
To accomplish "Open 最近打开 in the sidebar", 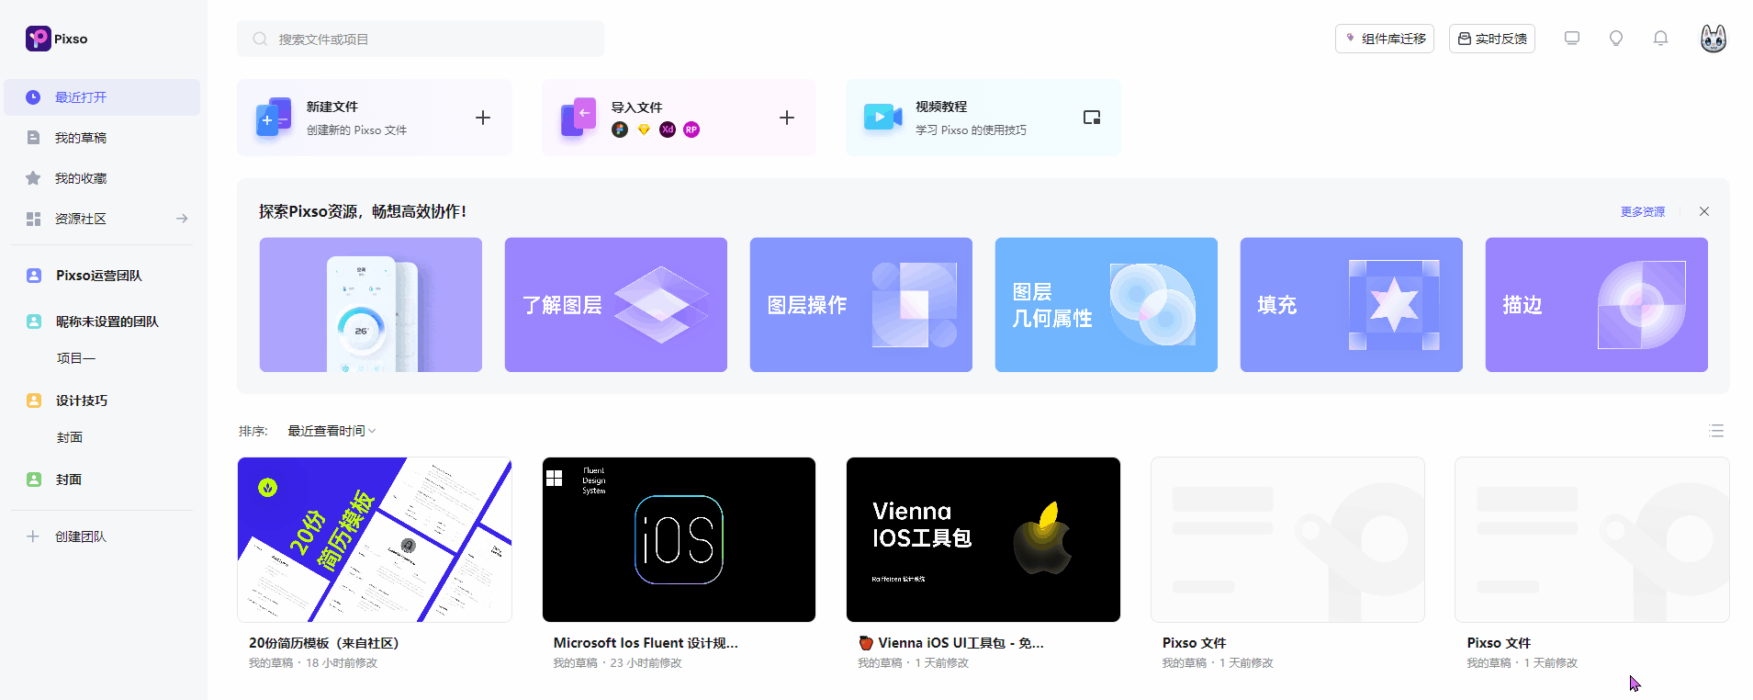I will pos(102,97).
